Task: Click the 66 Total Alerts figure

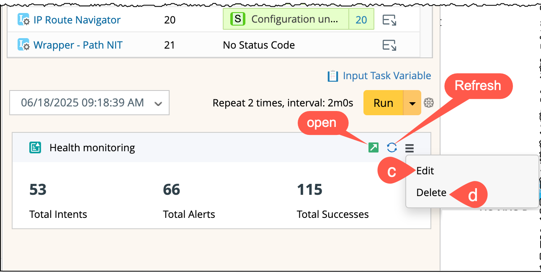Action: [x=172, y=190]
